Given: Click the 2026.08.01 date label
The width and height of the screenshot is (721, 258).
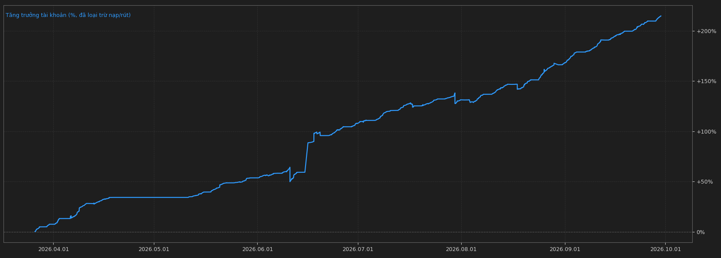Looking at the screenshot, I should [461, 249].
